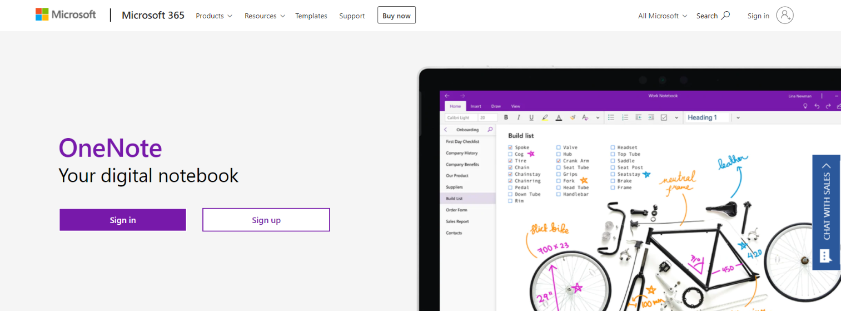This screenshot has height=311, width=841.
Task: Expand the Chat with Sales panel
Action: pyautogui.click(x=827, y=212)
